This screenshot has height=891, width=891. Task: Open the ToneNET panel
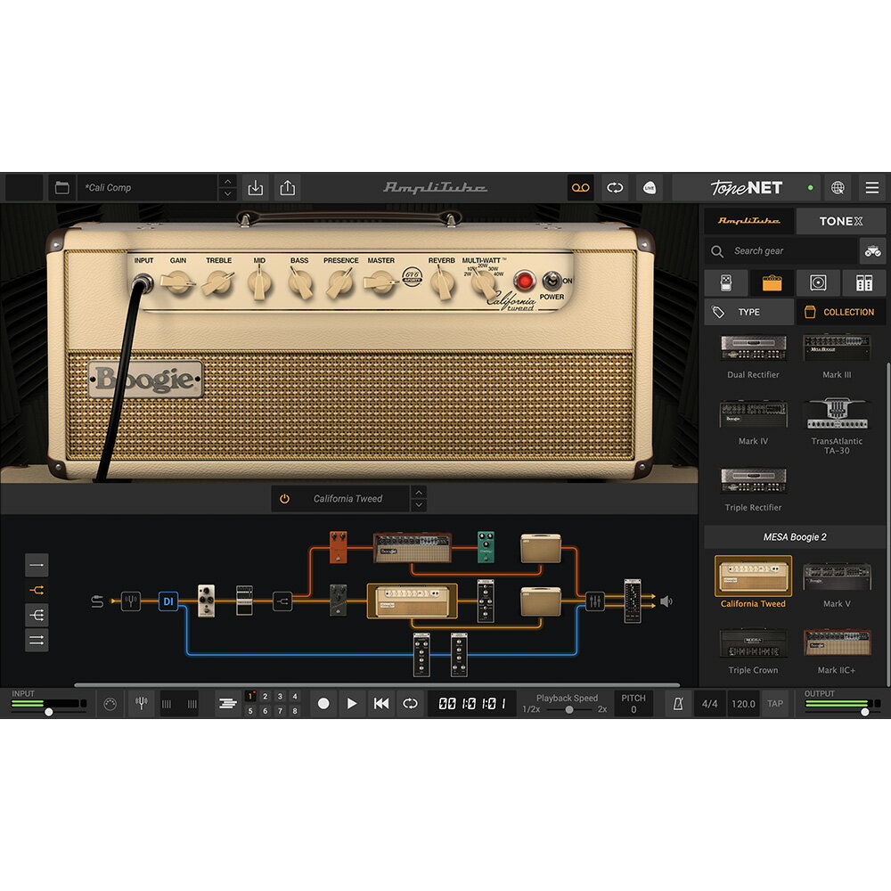(x=746, y=187)
